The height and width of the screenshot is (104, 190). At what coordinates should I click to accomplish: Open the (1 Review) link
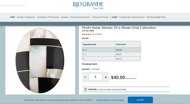point(98,34)
